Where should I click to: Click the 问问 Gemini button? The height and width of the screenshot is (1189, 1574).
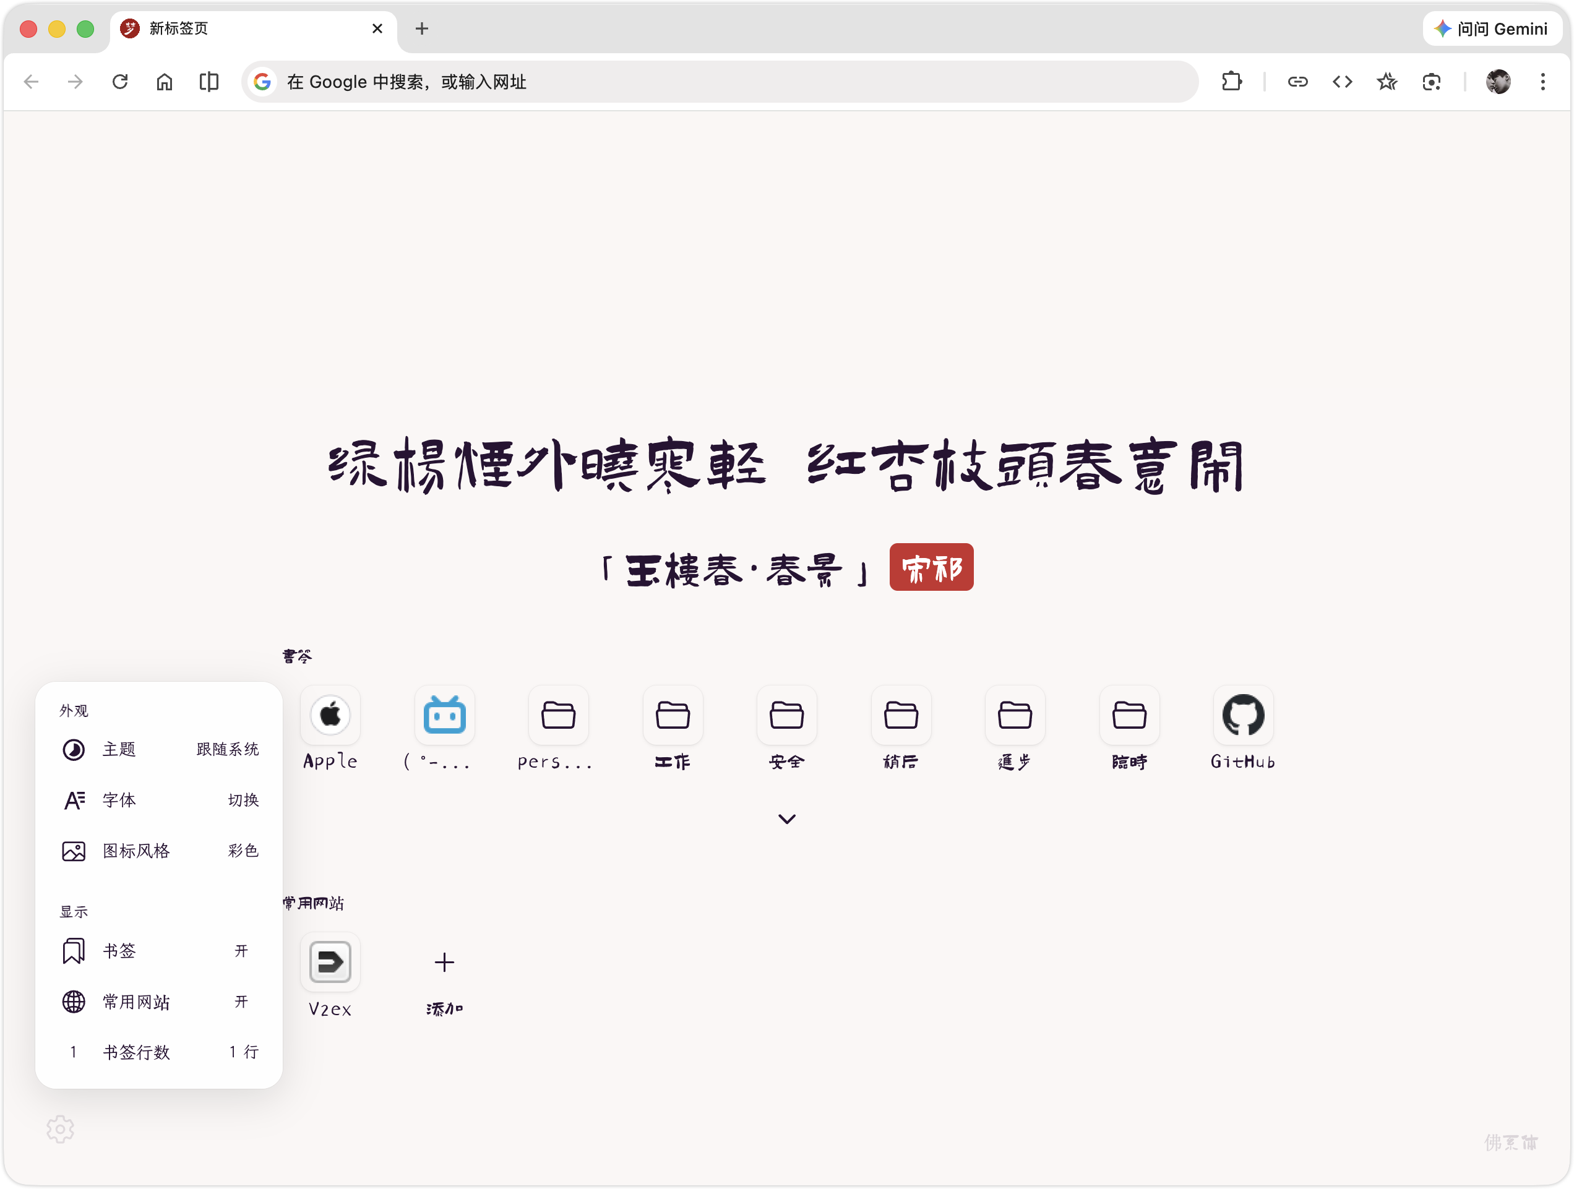click(1492, 28)
